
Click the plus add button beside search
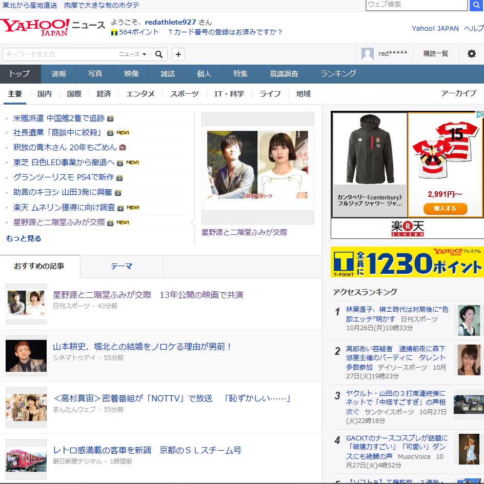[178, 54]
